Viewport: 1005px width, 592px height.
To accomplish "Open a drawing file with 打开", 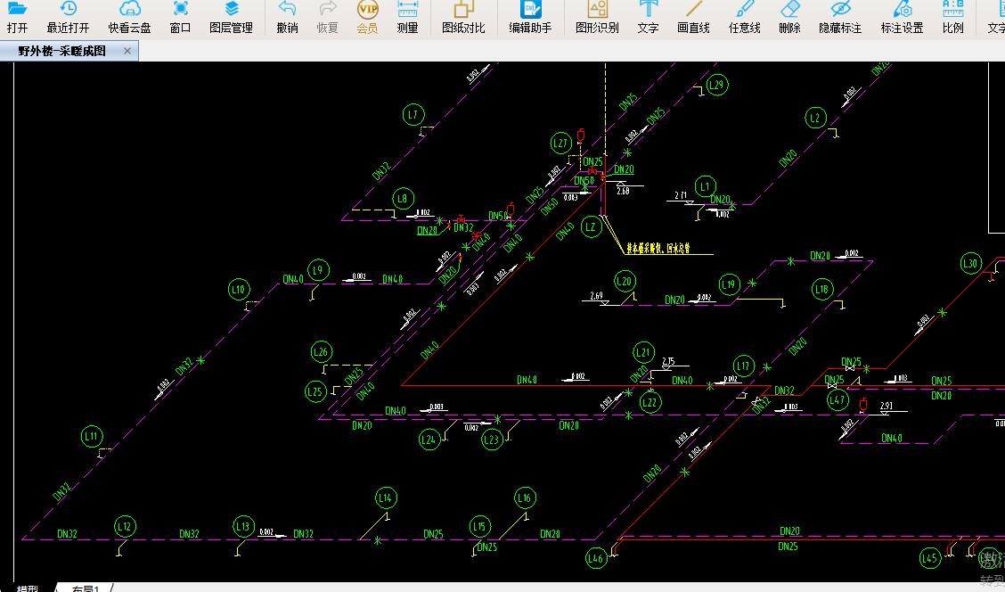I will pyautogui.click(x=17, y=18).
